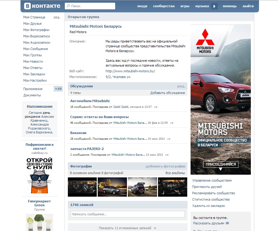The width and height of the screenshot is (278, 231).
Task: Click the search magnifier icon
Action: click(68, 6)
